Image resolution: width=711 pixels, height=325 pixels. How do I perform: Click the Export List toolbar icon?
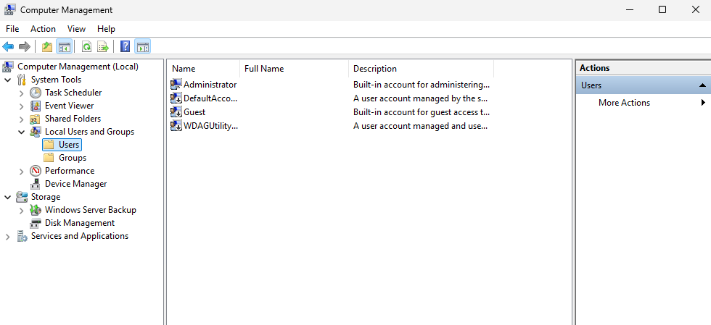point(103,46)
